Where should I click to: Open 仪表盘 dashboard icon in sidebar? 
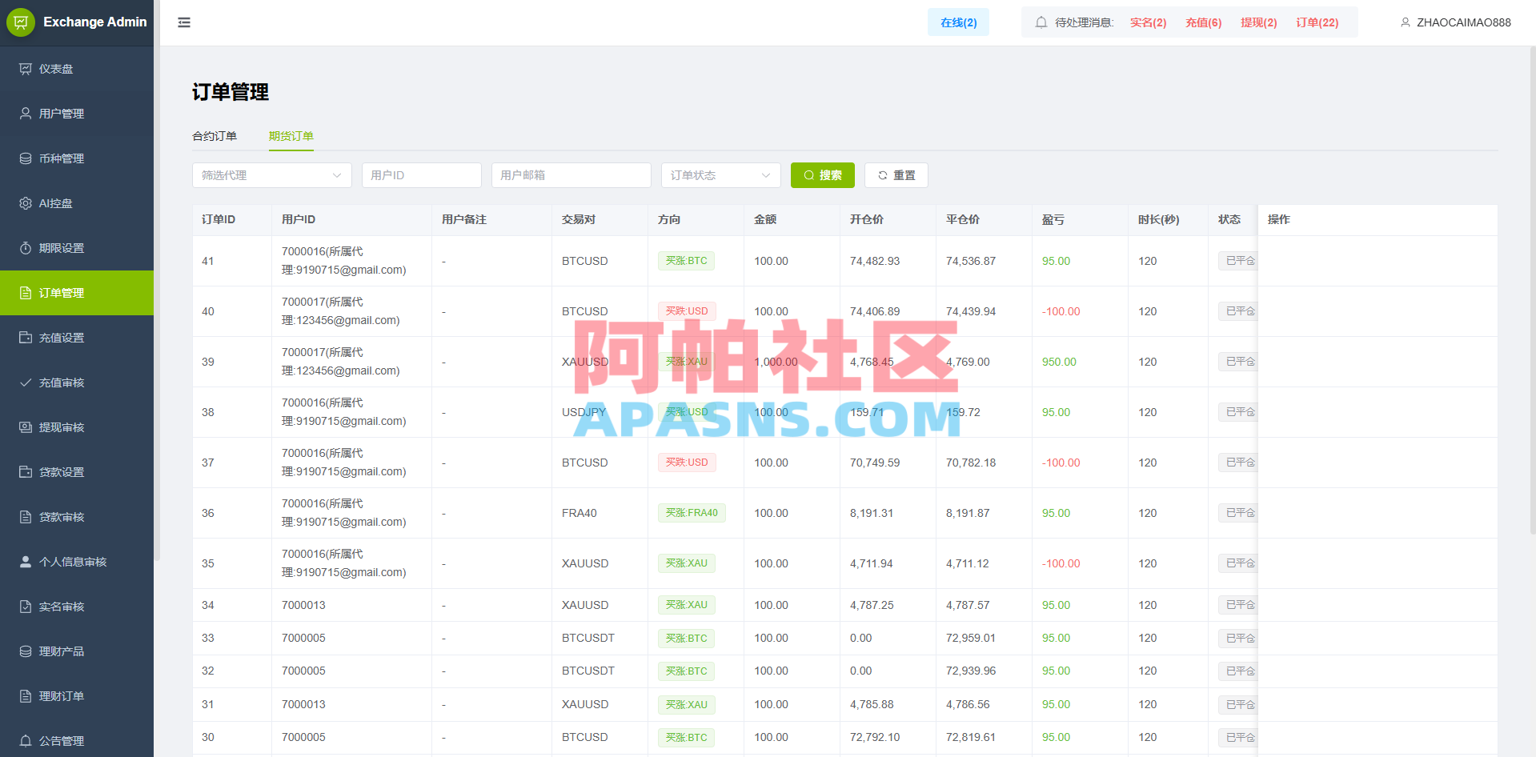(x=26, y=69)
